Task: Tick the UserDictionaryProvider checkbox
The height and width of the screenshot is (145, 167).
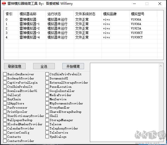Action: click(5, 116)
